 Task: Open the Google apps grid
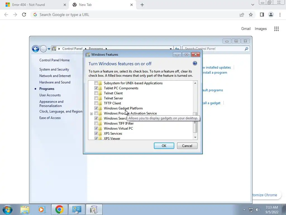pos(277,29)
